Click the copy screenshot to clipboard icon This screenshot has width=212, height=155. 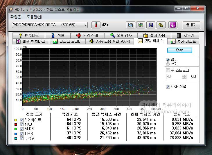coord(141,25)
